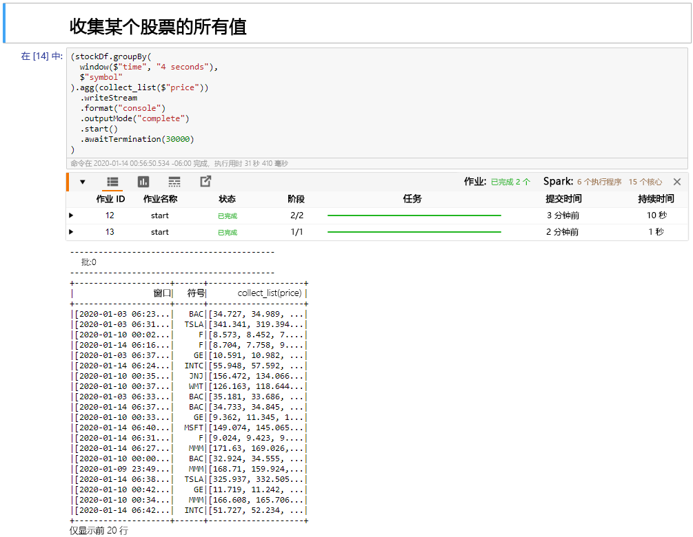Viewport: 693px width, 537px height.
Task: Click job 12 已完成 status
Action: [228, 215]
